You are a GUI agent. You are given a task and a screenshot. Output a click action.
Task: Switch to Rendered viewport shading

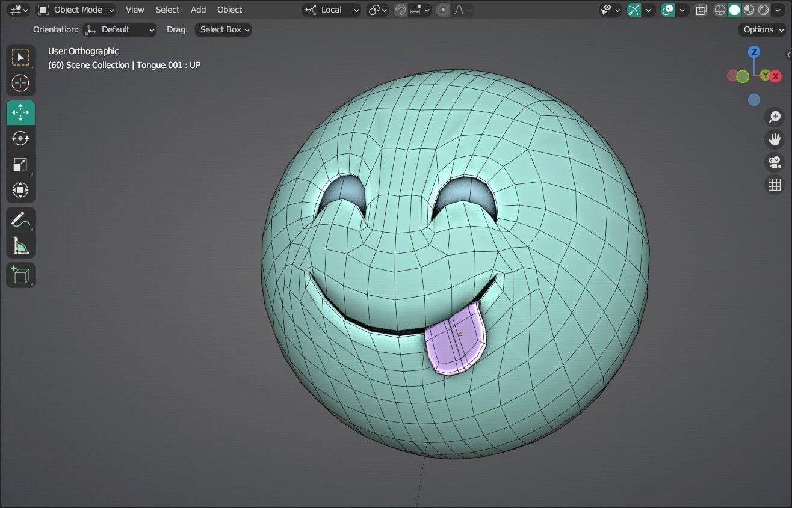point(764,10)
